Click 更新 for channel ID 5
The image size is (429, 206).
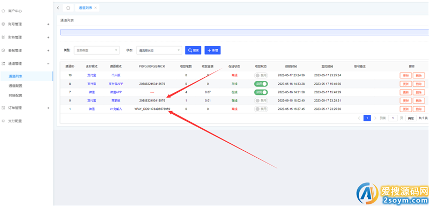pos(405,101)
